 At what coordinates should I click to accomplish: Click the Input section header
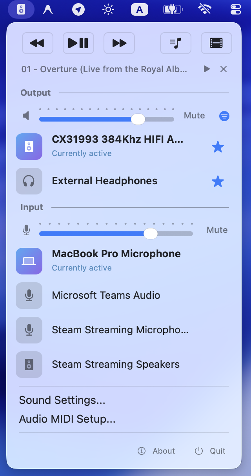point(32,207)
